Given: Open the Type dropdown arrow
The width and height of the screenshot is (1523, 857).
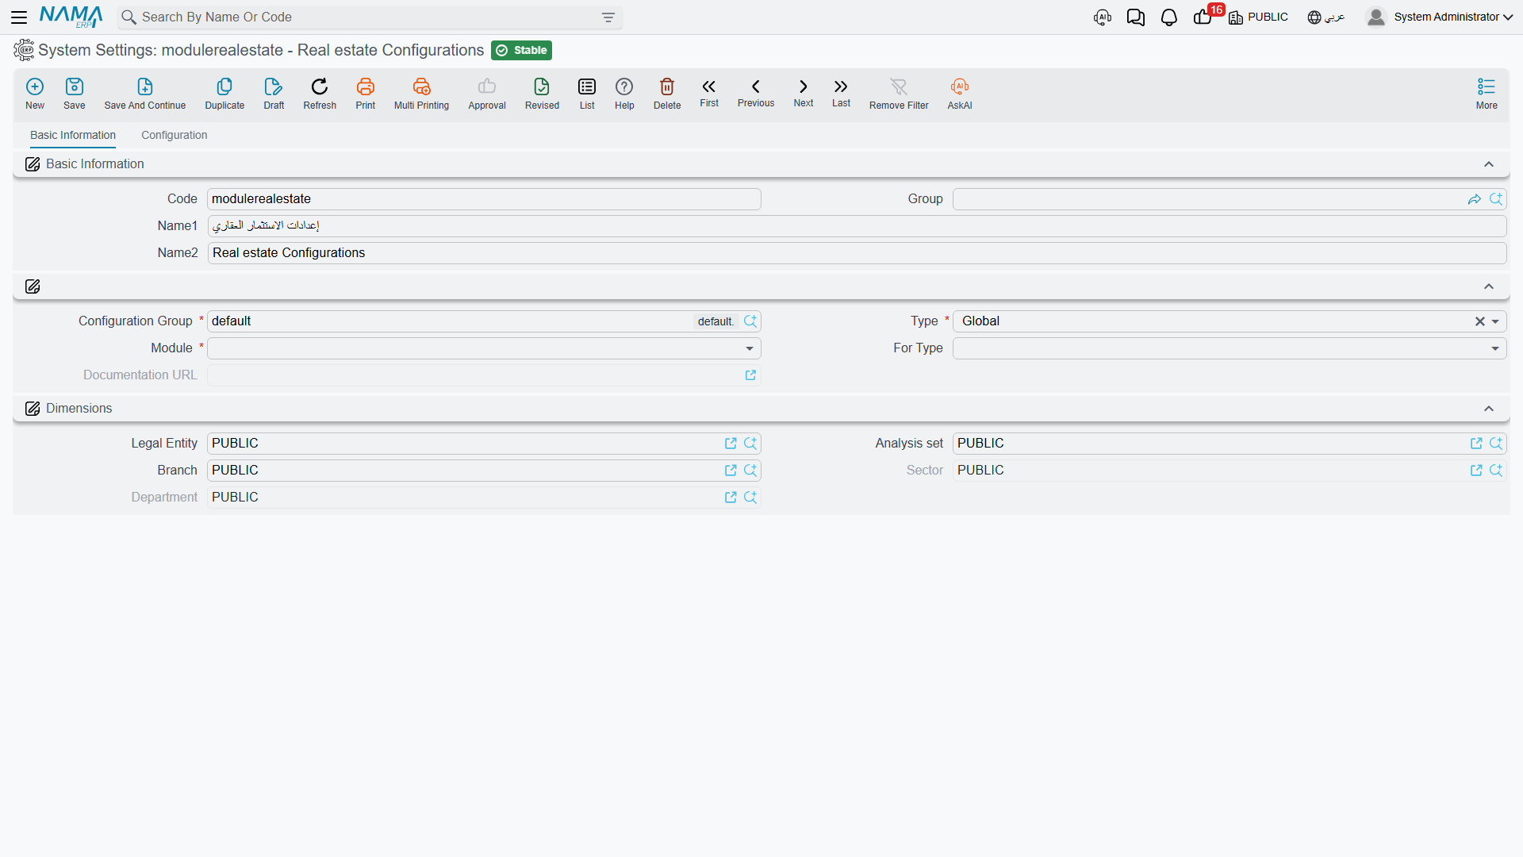Looking at the screenshot, I should (1495, 321).
